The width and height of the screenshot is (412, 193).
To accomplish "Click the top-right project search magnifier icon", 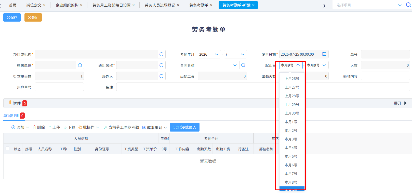I will (x=408, y=5).
